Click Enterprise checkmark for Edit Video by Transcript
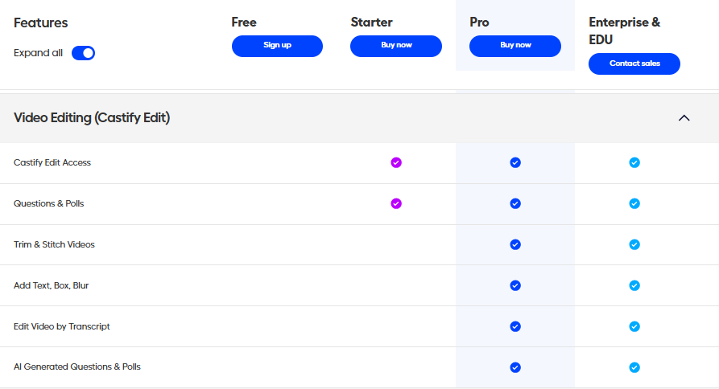Image resolution: width=719 pixels, height=389 pixels. pos(634,326)
